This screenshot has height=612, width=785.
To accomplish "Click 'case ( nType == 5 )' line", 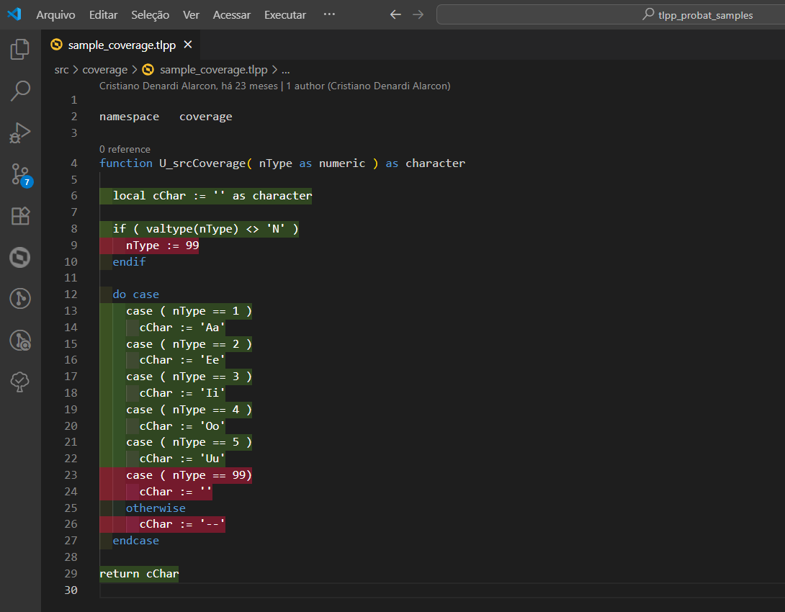I will (189, 442).
